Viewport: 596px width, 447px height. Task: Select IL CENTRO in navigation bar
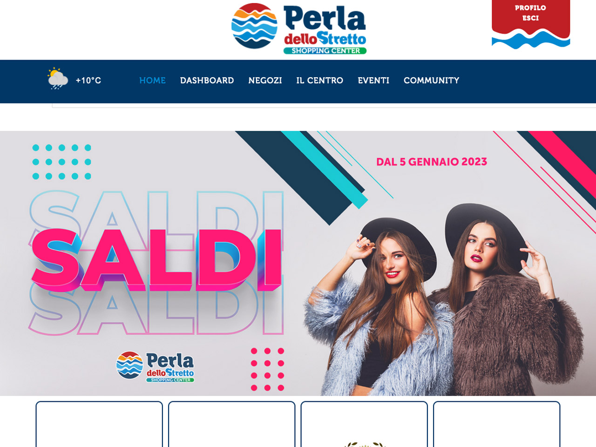(320, 81)
